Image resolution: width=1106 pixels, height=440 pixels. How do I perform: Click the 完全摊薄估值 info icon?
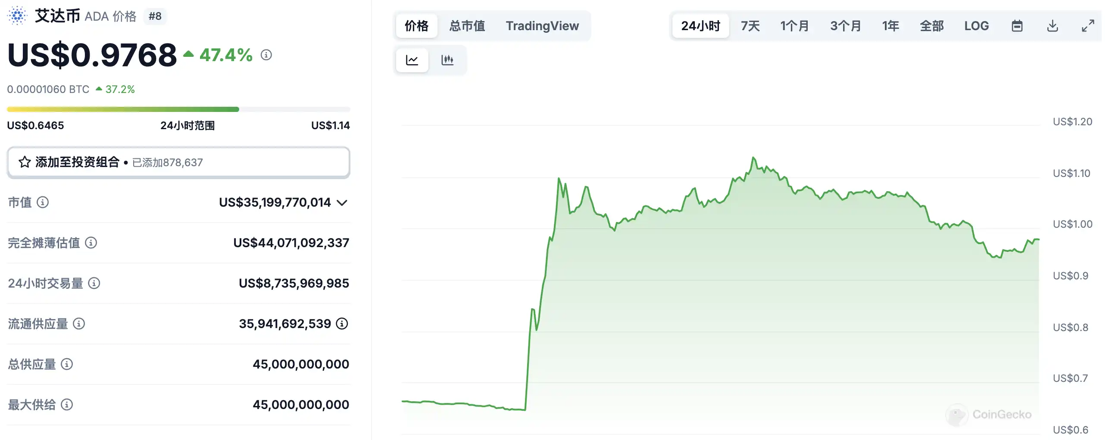pos(91,243)
